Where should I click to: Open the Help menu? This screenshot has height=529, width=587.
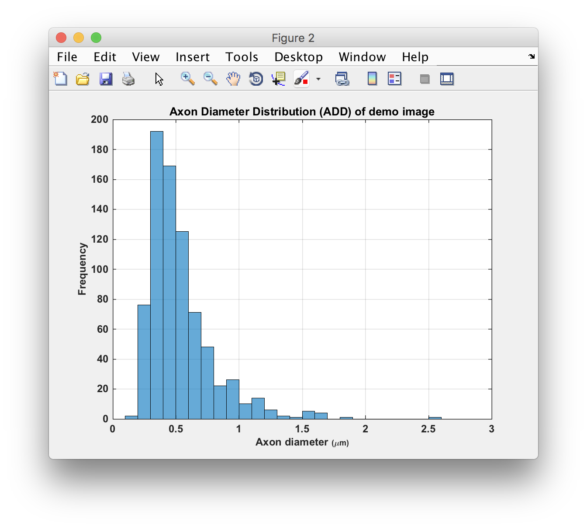[x=415, y=57]
